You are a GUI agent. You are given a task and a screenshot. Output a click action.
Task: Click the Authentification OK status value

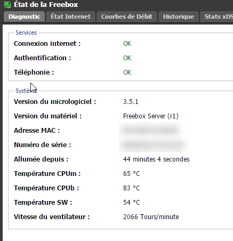[x=127, y=58]
